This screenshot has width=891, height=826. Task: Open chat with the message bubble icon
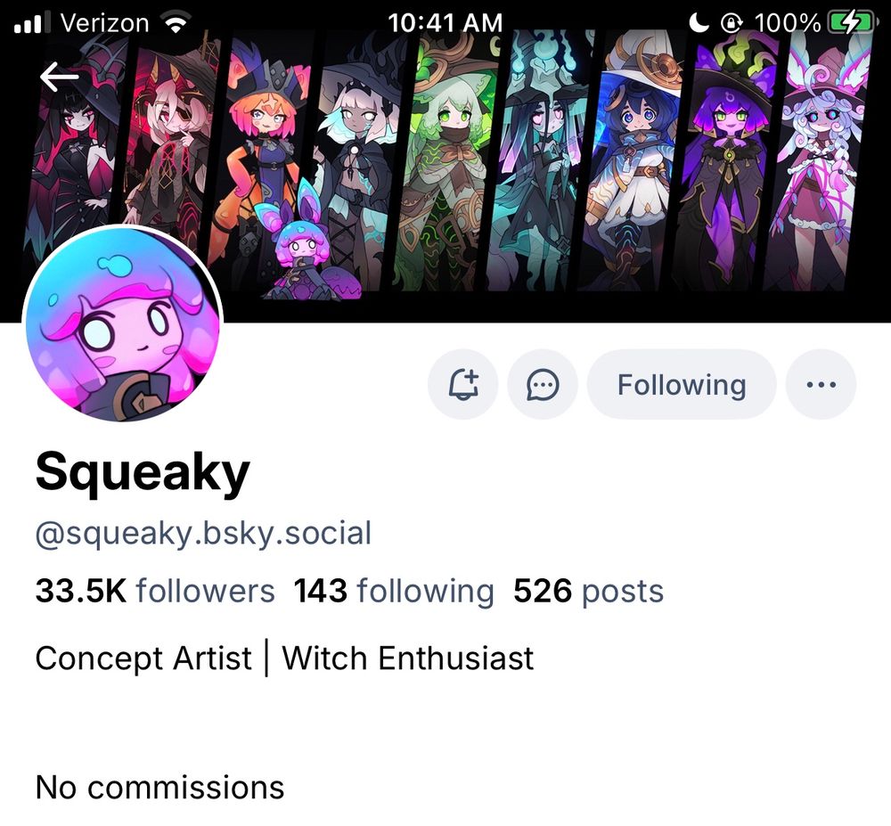[543, 385]
